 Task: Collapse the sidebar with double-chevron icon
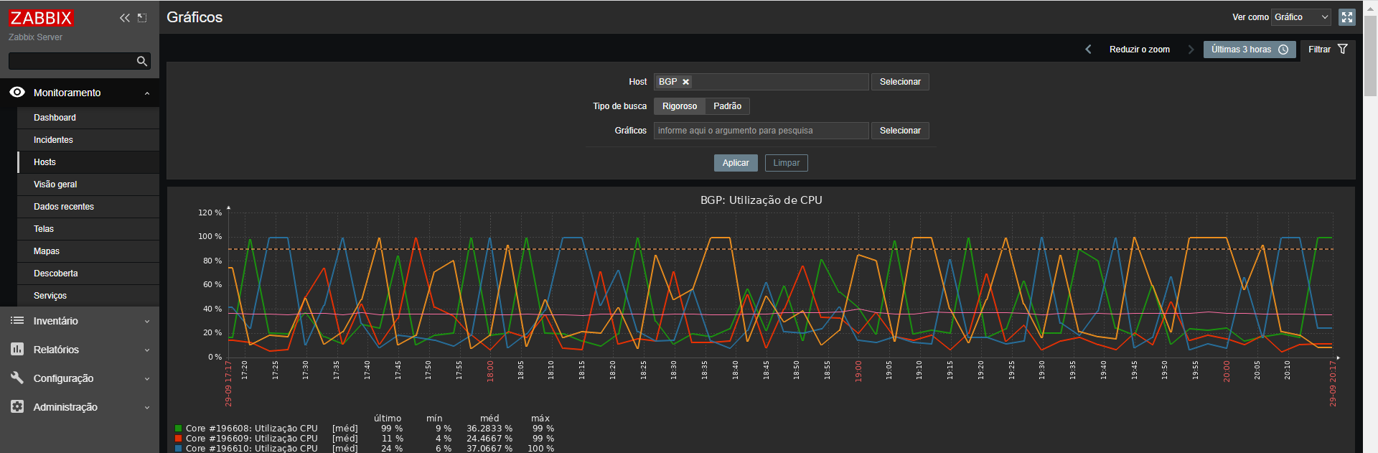pos(125,18)
